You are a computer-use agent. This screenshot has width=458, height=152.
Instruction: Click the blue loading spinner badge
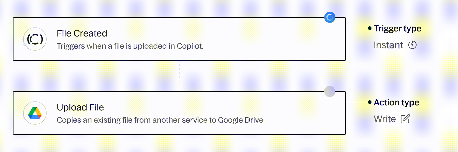point(330,17)
